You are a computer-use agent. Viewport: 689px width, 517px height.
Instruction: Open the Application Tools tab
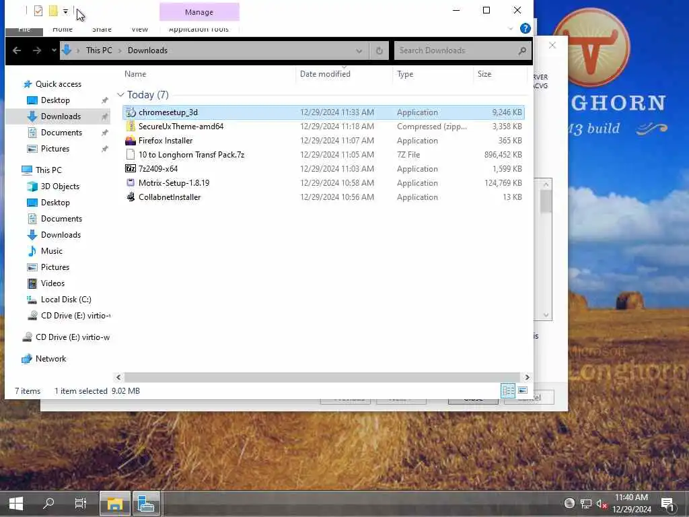198,30
